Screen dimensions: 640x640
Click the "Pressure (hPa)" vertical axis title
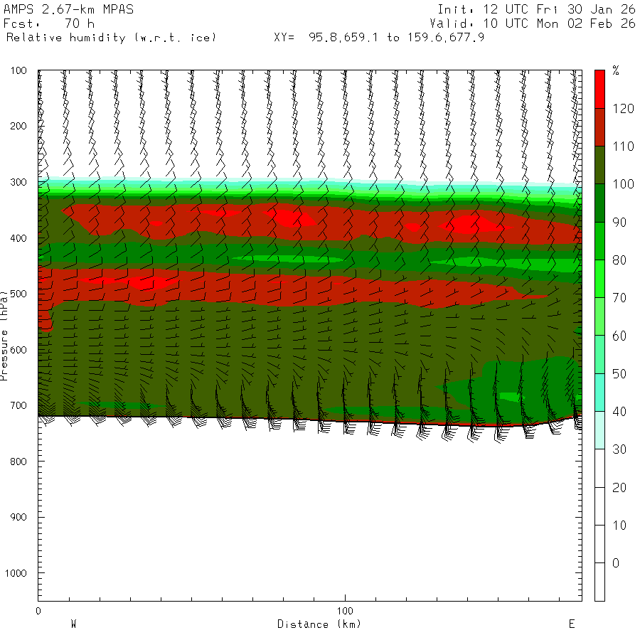(4, 336)
